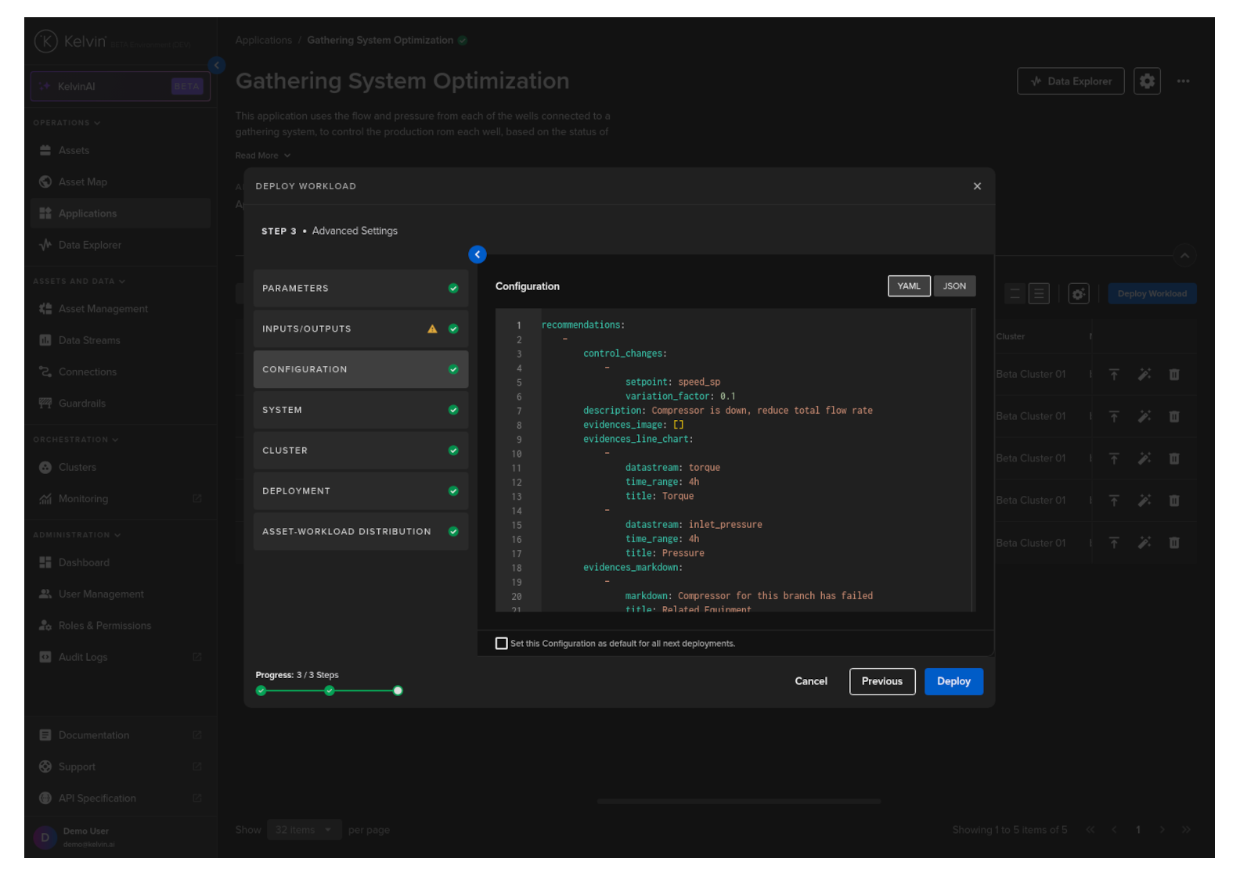Click the Kelvin logo icon
This screenshot has height=876, width=1240.
tap(46, 41)
